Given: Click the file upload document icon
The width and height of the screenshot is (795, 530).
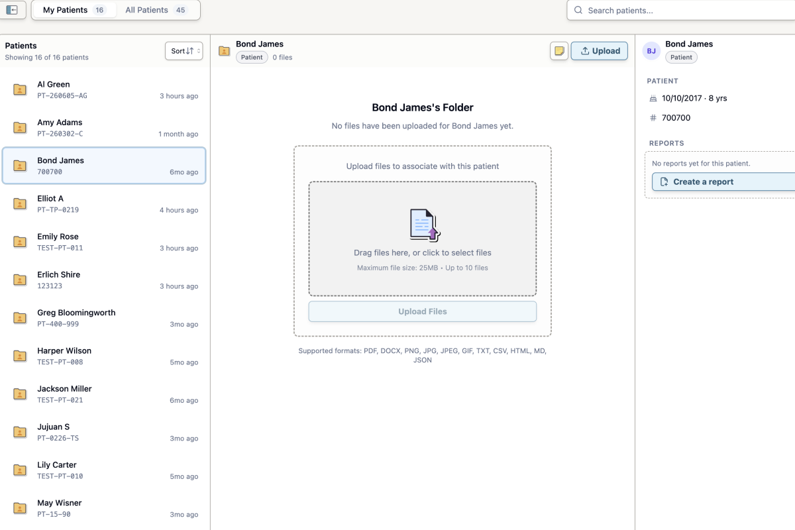Looking at the screenshot, I should [425, 224].
